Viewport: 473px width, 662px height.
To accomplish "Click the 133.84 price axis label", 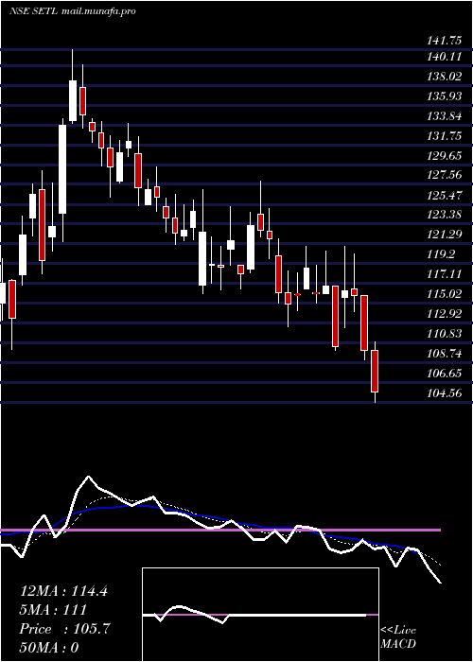I will click(445, 116).
